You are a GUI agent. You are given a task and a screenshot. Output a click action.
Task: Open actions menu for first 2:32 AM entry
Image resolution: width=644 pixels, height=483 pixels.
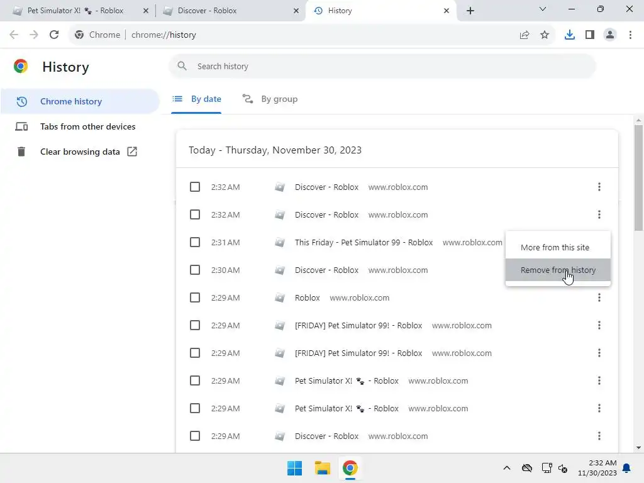point(599,187)
